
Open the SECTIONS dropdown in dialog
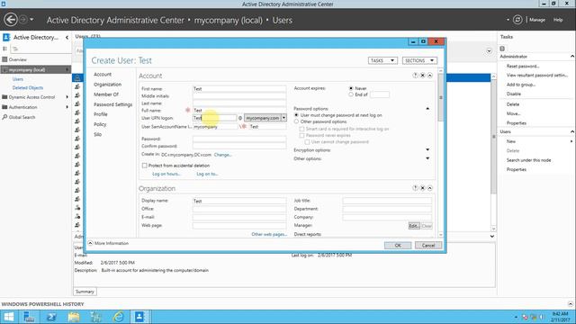[419, 60]
